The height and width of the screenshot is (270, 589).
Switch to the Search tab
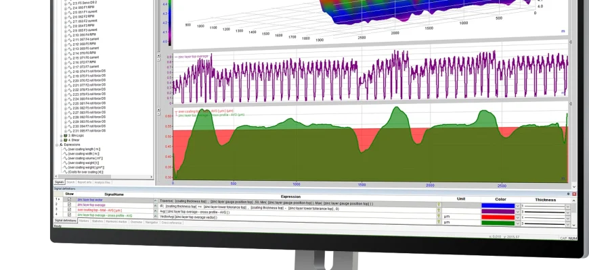click(70, 182)
